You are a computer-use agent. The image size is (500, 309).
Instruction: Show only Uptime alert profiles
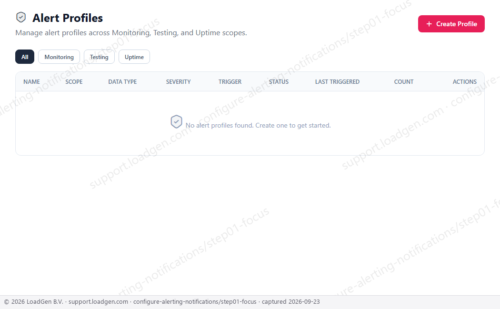[x=134, y=57]
